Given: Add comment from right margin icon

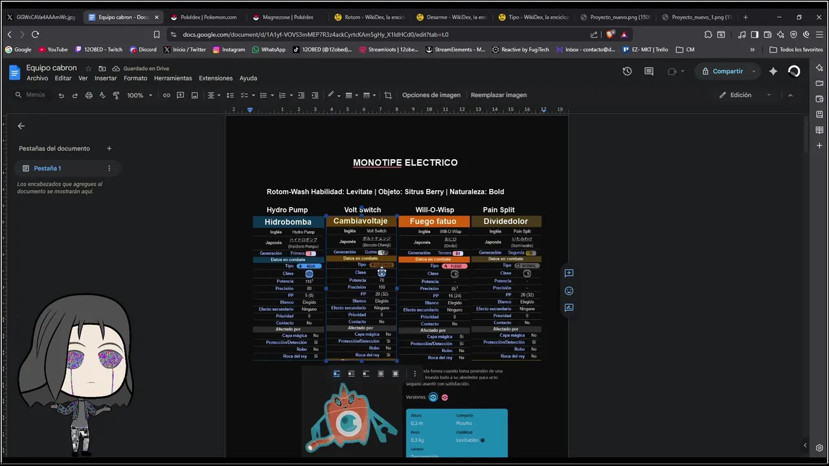Looking at the screenshot, I should pos(569,273).
